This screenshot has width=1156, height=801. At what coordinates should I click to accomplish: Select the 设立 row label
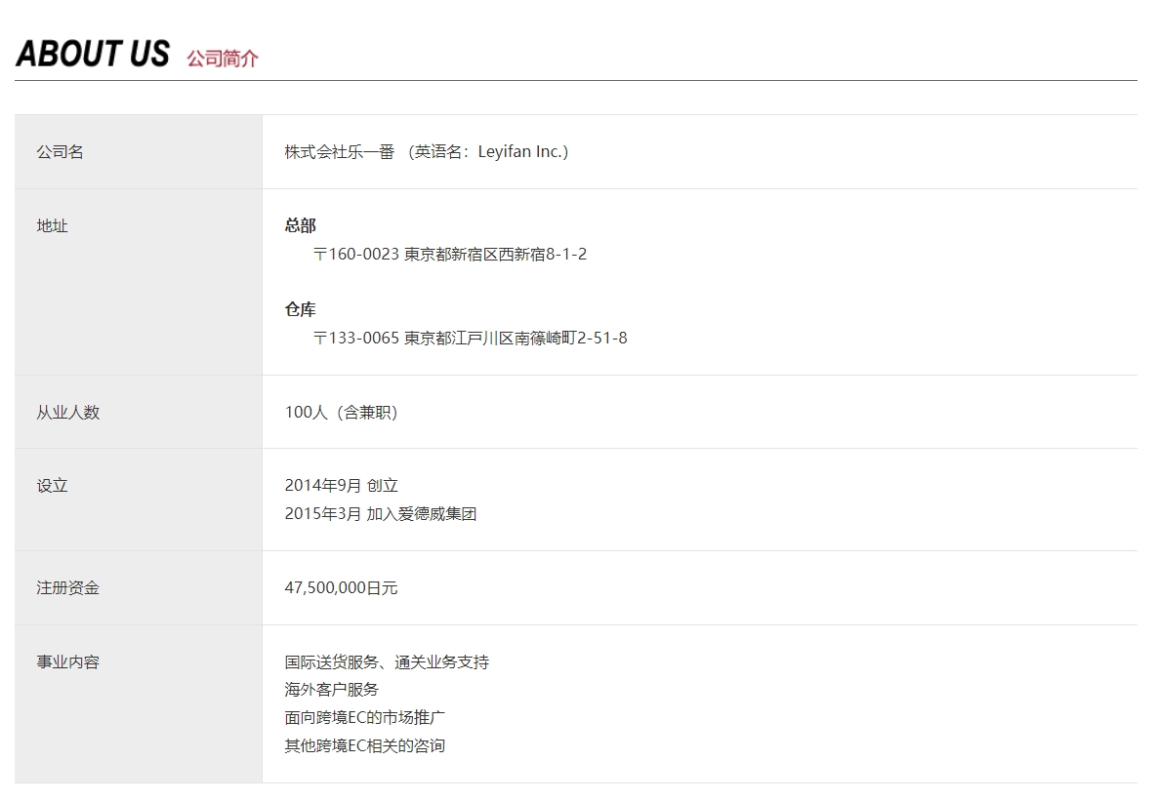click(53, 486)
